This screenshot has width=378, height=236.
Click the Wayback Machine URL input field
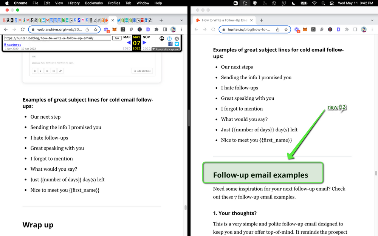57,38
